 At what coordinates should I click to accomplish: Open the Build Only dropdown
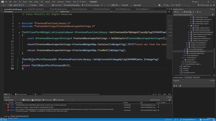65,100
